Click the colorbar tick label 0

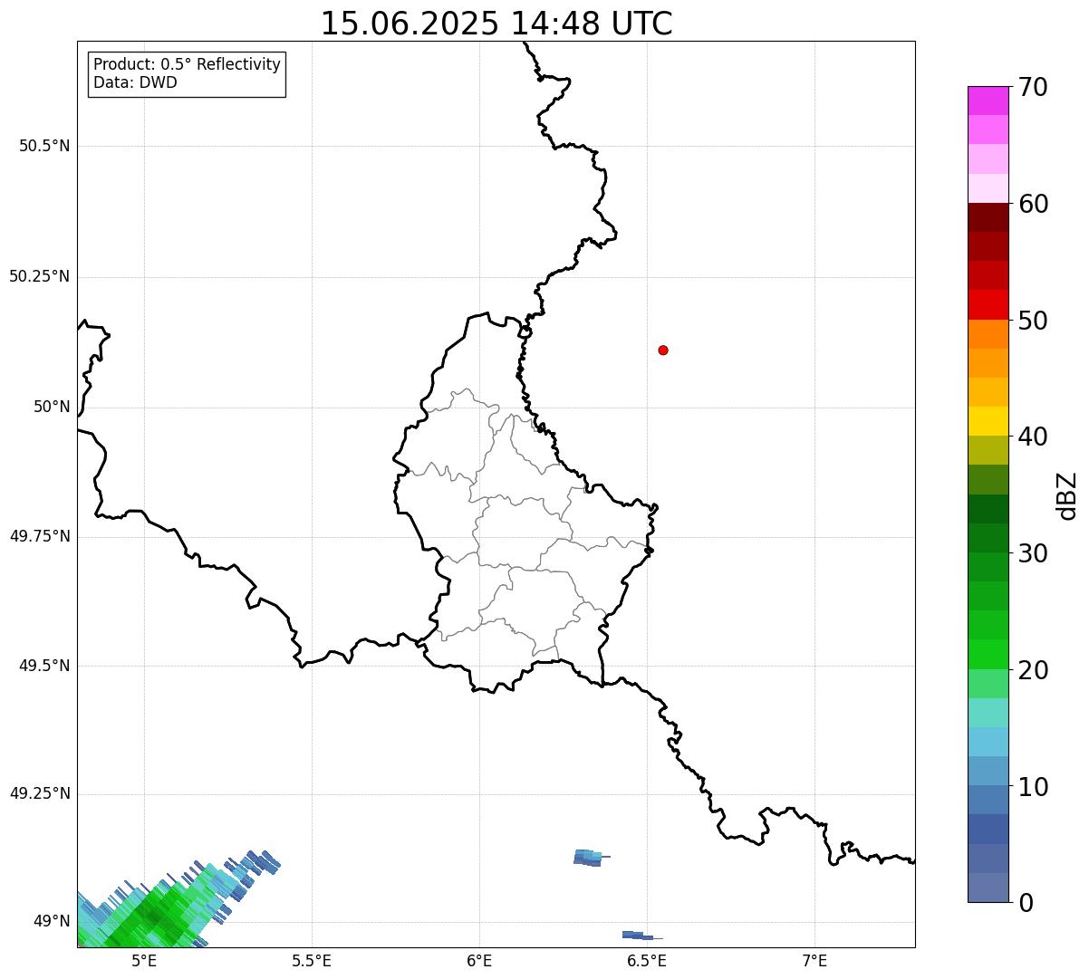pos(1026,903)
